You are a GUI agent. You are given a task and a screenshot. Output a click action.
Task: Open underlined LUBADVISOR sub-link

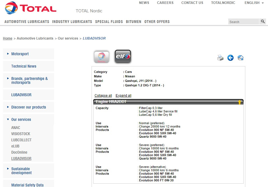coord(21,158)
